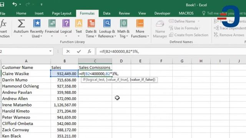
Task: Select column B header
Action: coord(65,61)
